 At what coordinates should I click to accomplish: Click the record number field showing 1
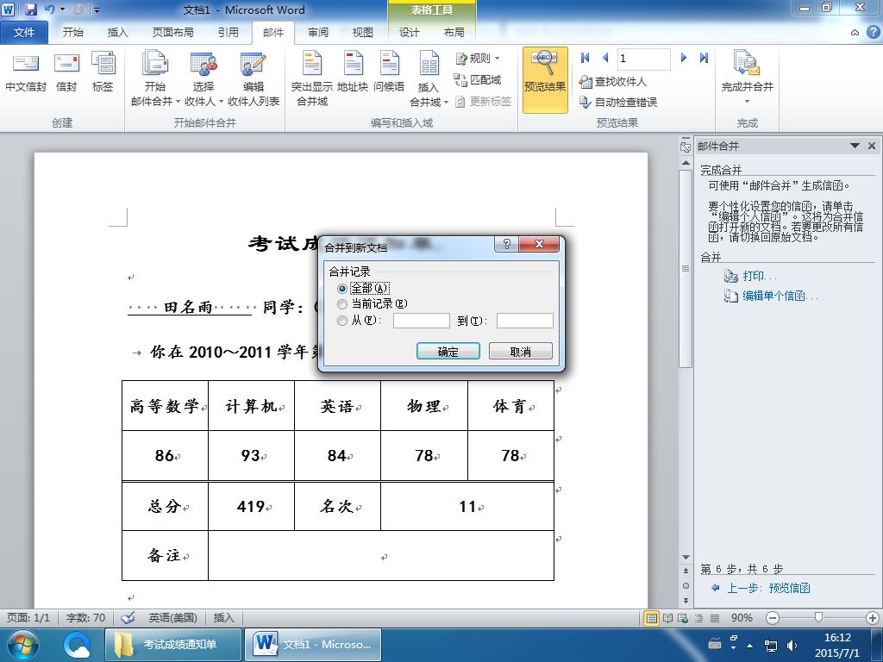(643, 58)
